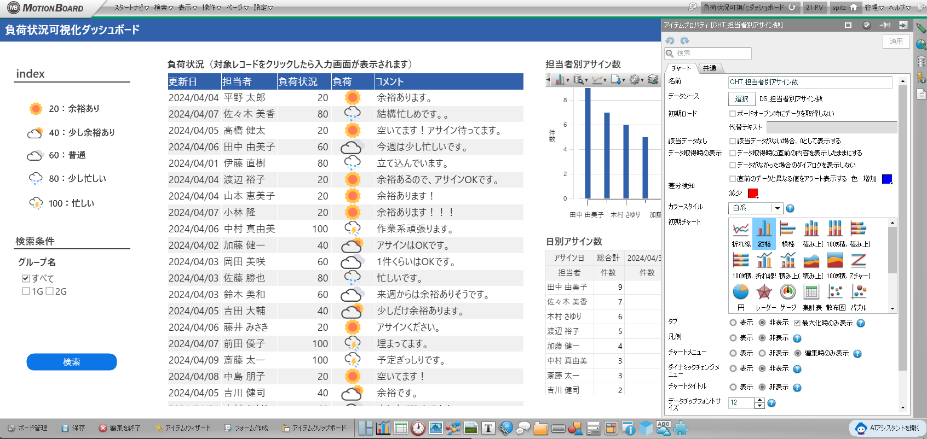Viewport: 927px width, 439px height.
Task: Click the pin icon in properties title bar
Action: 885,25
